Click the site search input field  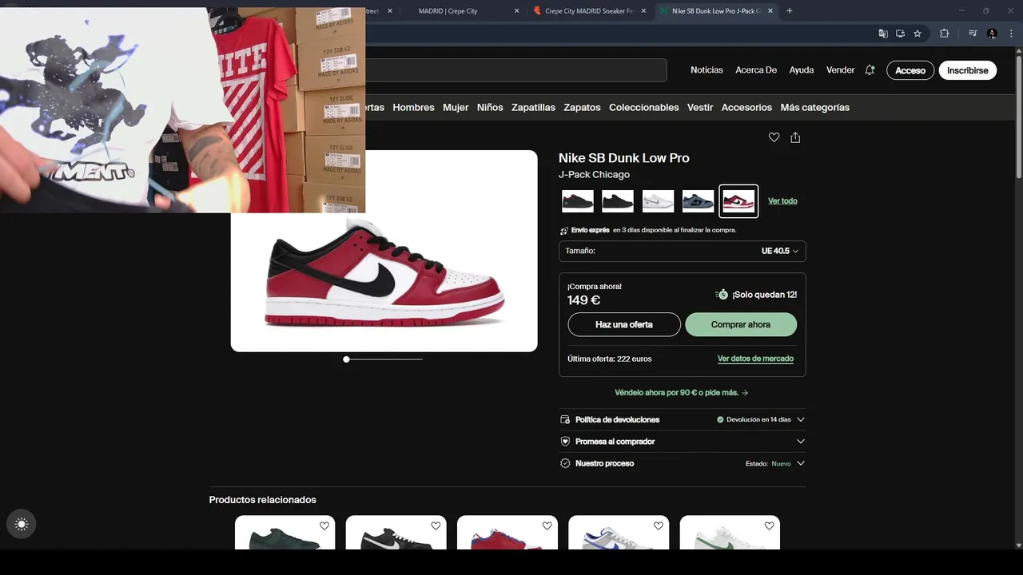tap(515, 70)
